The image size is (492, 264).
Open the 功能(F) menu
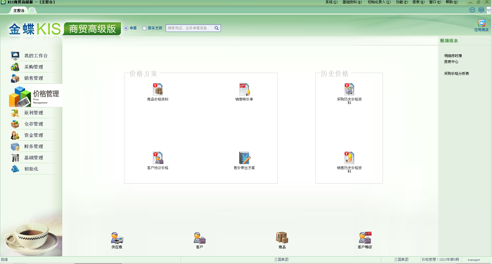[402, 2]
